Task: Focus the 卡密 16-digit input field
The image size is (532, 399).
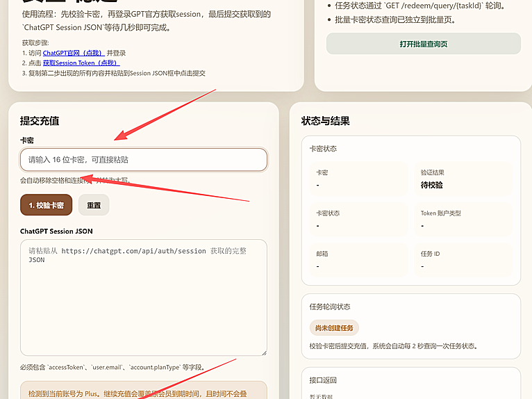Action: (x=144, y=160)
